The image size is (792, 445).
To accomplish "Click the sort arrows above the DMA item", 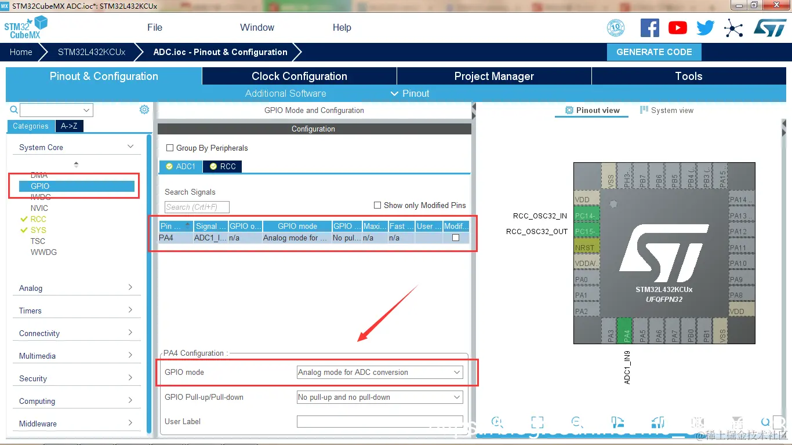I will (76, 165).
